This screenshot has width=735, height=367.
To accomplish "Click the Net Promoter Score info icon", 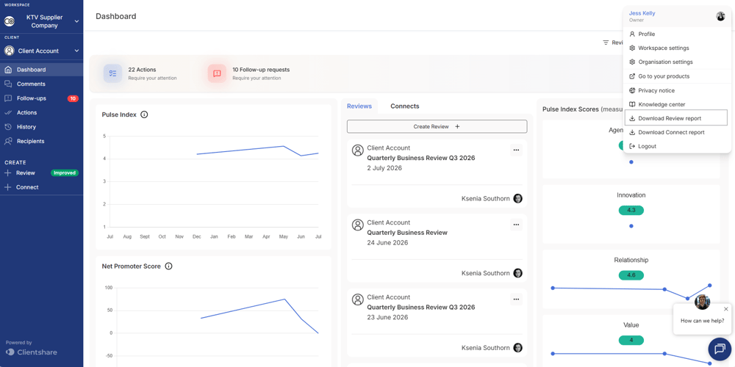I will pyautogui.click(x=169, y=266).
